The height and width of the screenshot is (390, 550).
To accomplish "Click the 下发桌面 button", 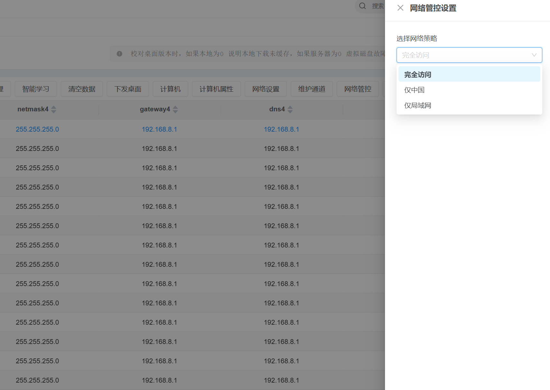I will click(x=128, y=89).
